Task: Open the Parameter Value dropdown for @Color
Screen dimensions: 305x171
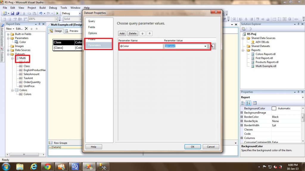Action: (205, 46)
